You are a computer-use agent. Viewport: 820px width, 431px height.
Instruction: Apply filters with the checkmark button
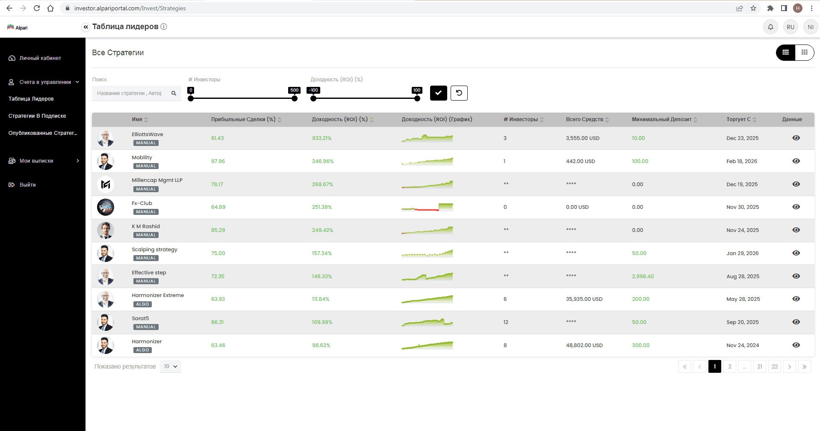[x=438, y=93]
